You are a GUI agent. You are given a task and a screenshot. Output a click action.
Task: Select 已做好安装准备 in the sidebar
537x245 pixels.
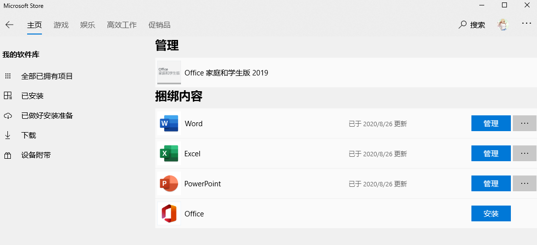(x=47, y=116)
